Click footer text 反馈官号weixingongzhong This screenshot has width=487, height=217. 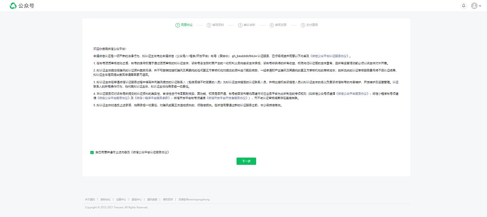(x=194, y=200)
